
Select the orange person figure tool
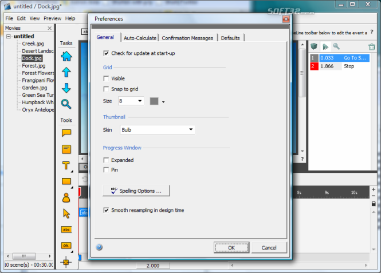coord(66,198)
